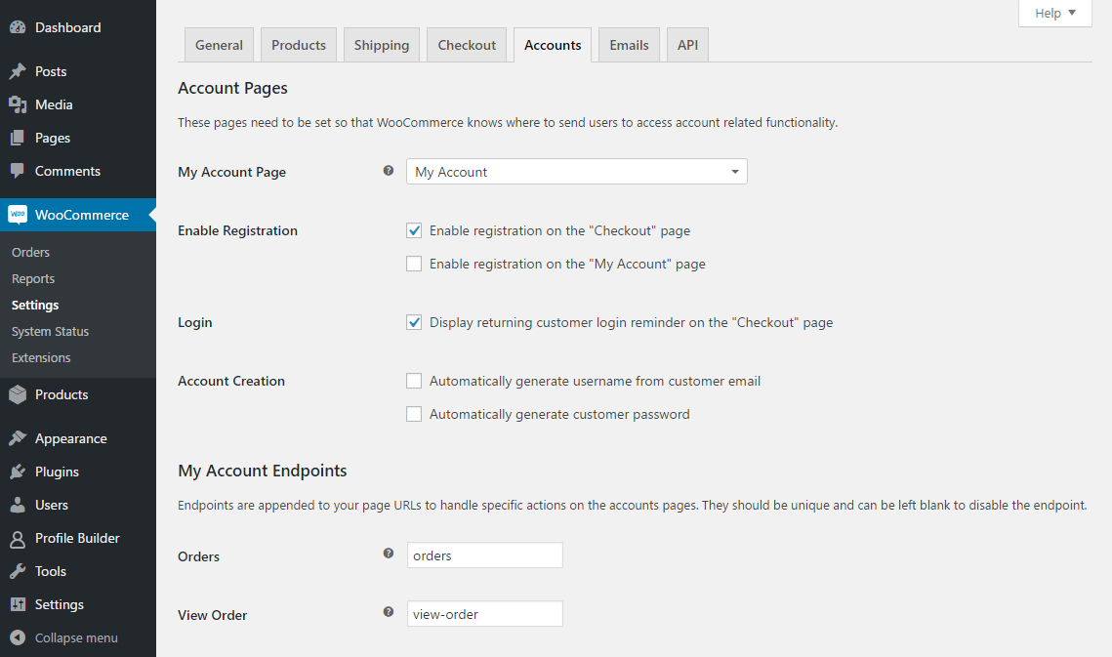Viewport: 1112px width, 657px height.
Task: Check automatically generate customer password
Action: click(414, 414)
